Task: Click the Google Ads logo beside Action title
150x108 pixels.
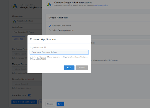Action: point(15,6)
